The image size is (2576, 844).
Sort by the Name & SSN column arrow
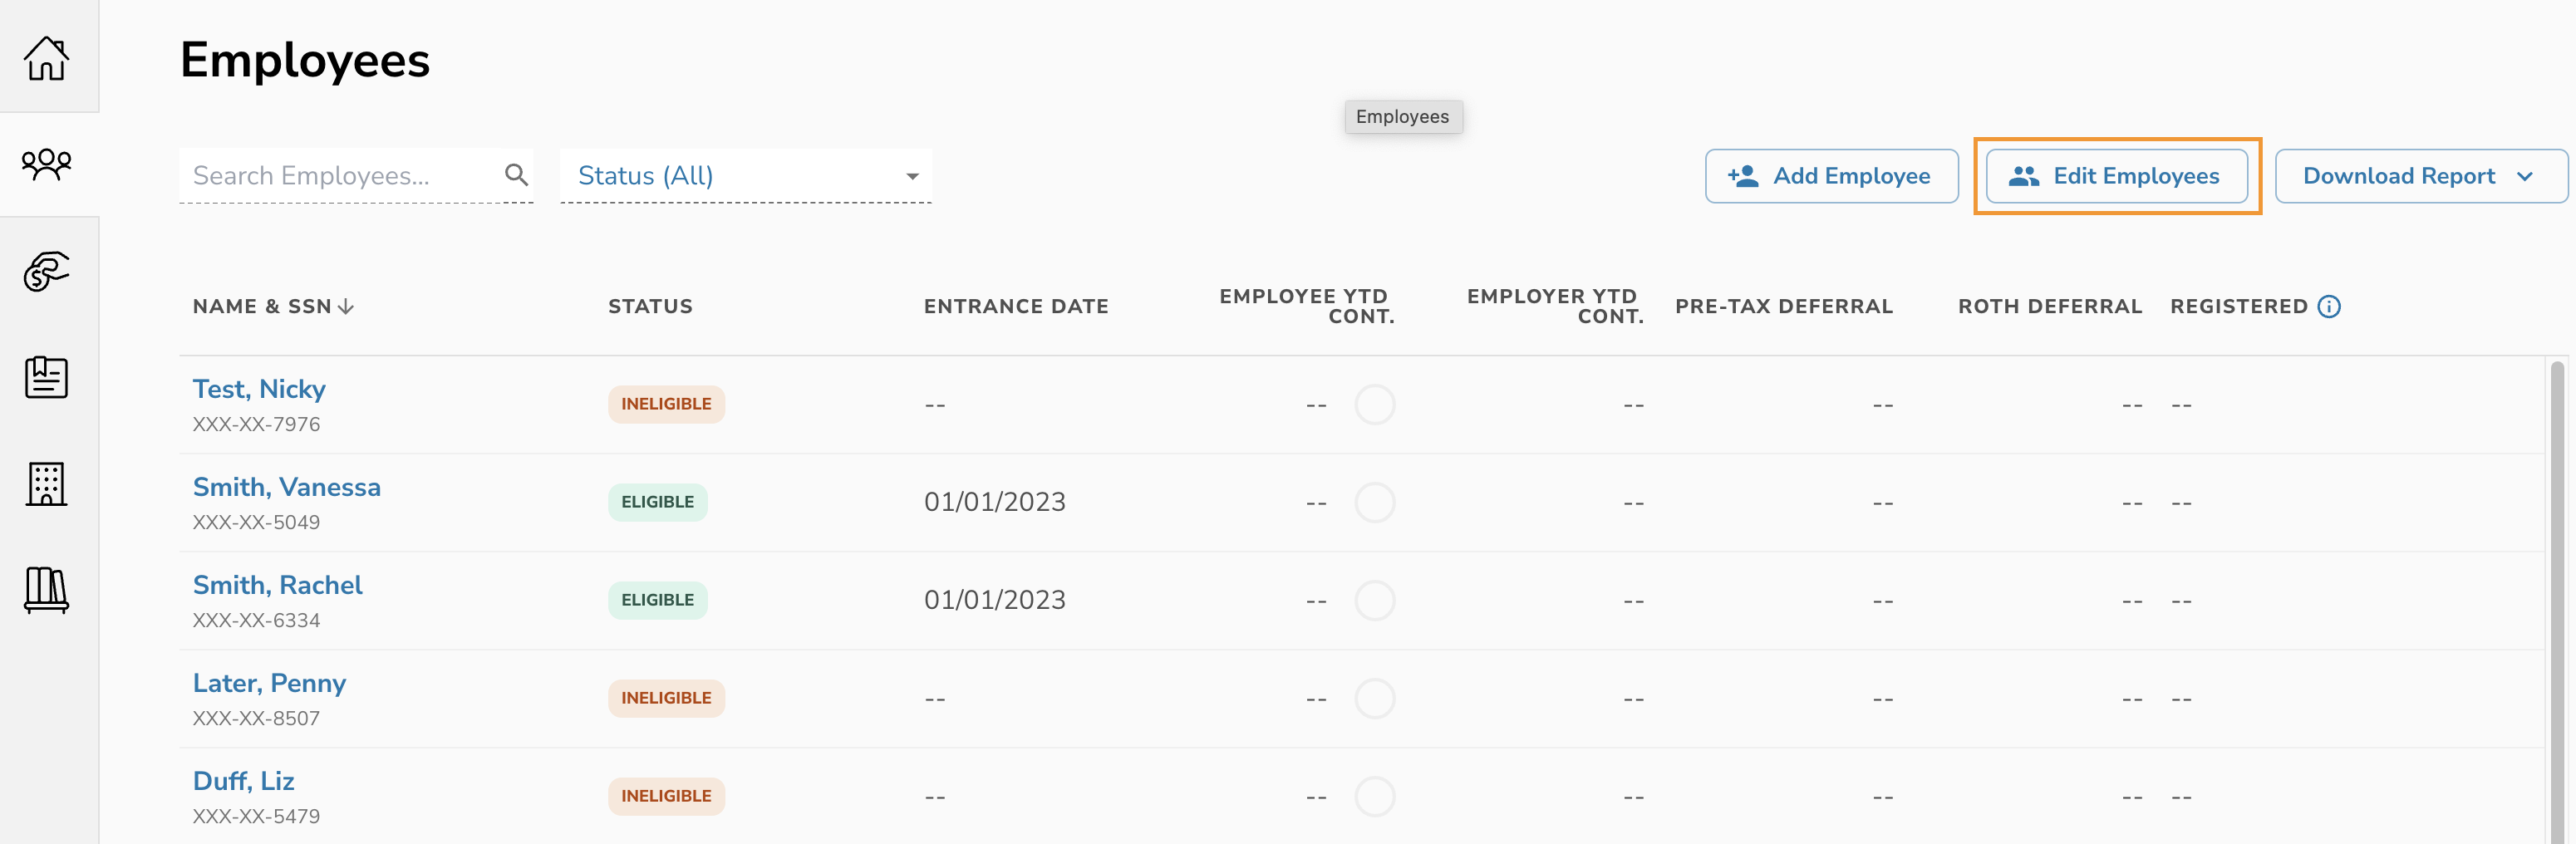346,307
